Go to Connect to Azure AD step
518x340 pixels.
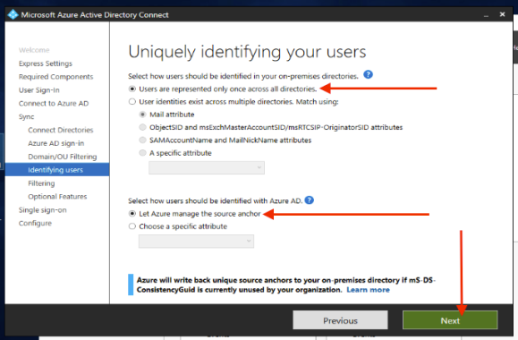click(x=54, y=104)
